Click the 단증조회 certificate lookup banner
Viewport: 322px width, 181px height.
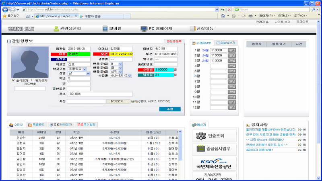point(211,136)
